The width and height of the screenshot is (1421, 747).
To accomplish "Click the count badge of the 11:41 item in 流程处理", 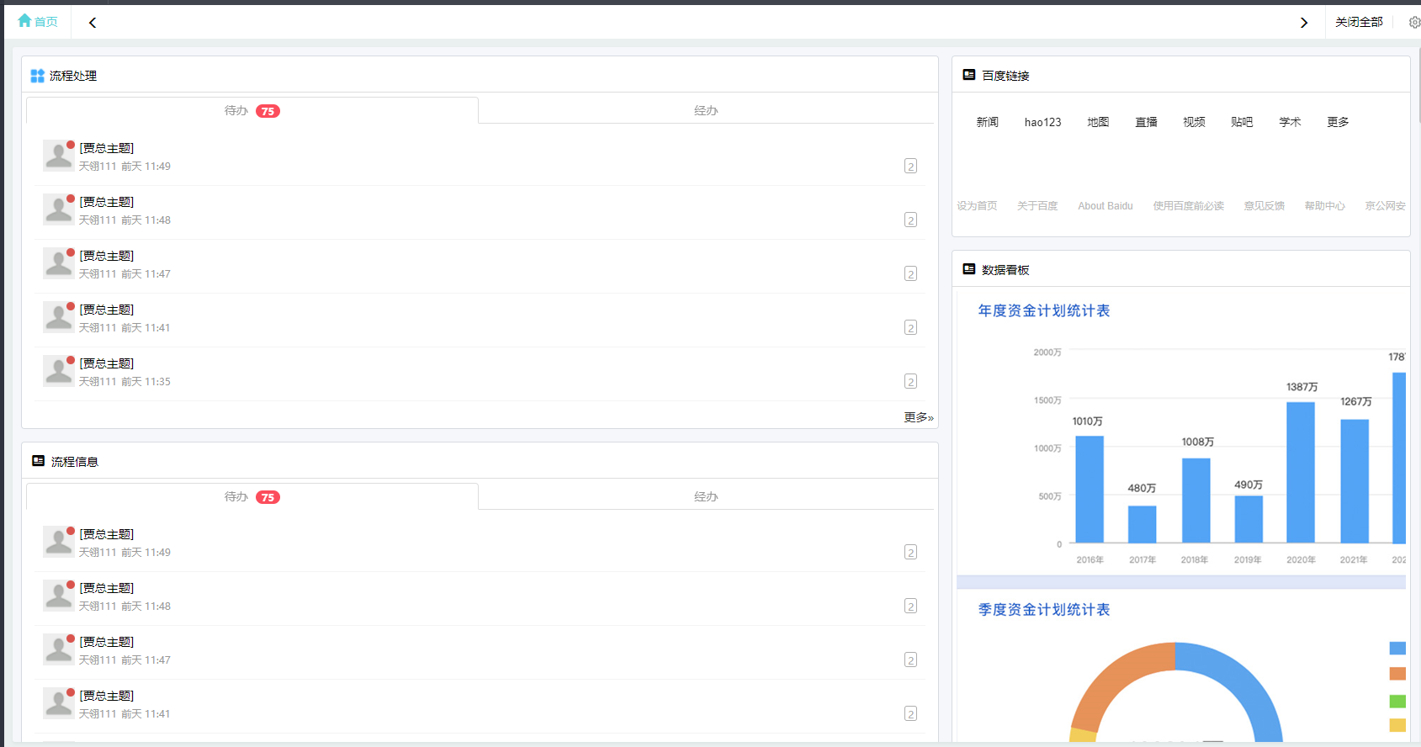I will click(910, 327).
